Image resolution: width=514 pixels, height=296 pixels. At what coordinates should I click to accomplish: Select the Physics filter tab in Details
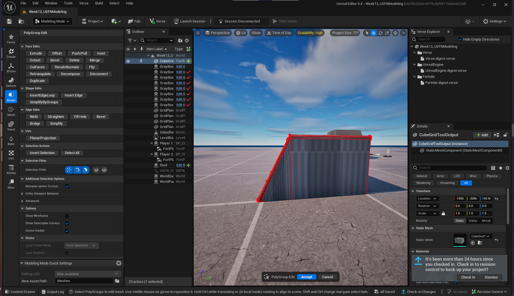(x=492, y=176)
